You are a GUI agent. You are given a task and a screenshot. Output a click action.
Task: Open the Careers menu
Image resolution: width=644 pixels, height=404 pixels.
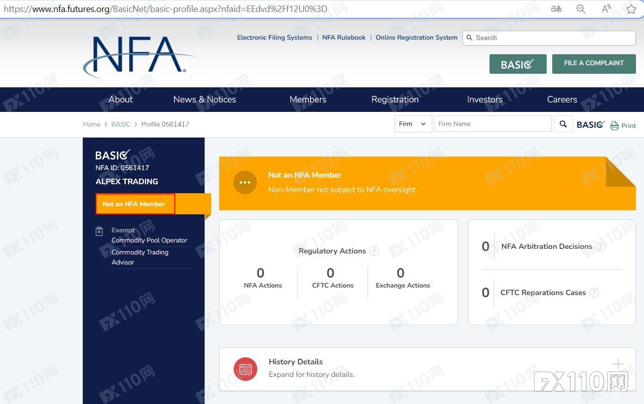tap(562, 99)
